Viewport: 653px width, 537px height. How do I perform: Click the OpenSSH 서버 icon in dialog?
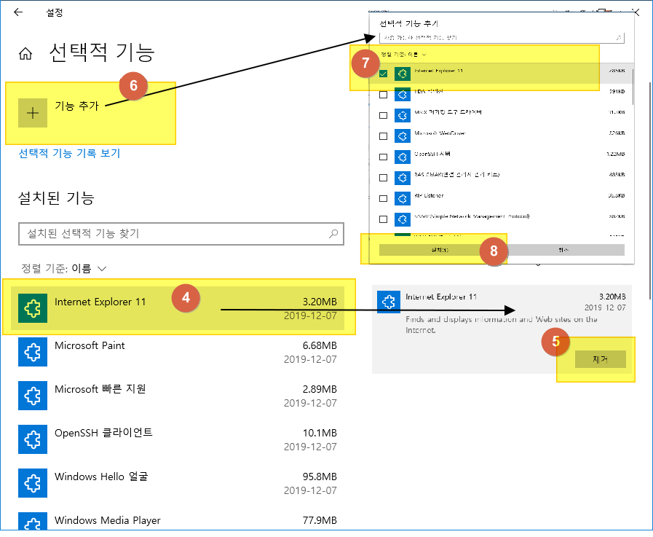click(x=403, y=157)
